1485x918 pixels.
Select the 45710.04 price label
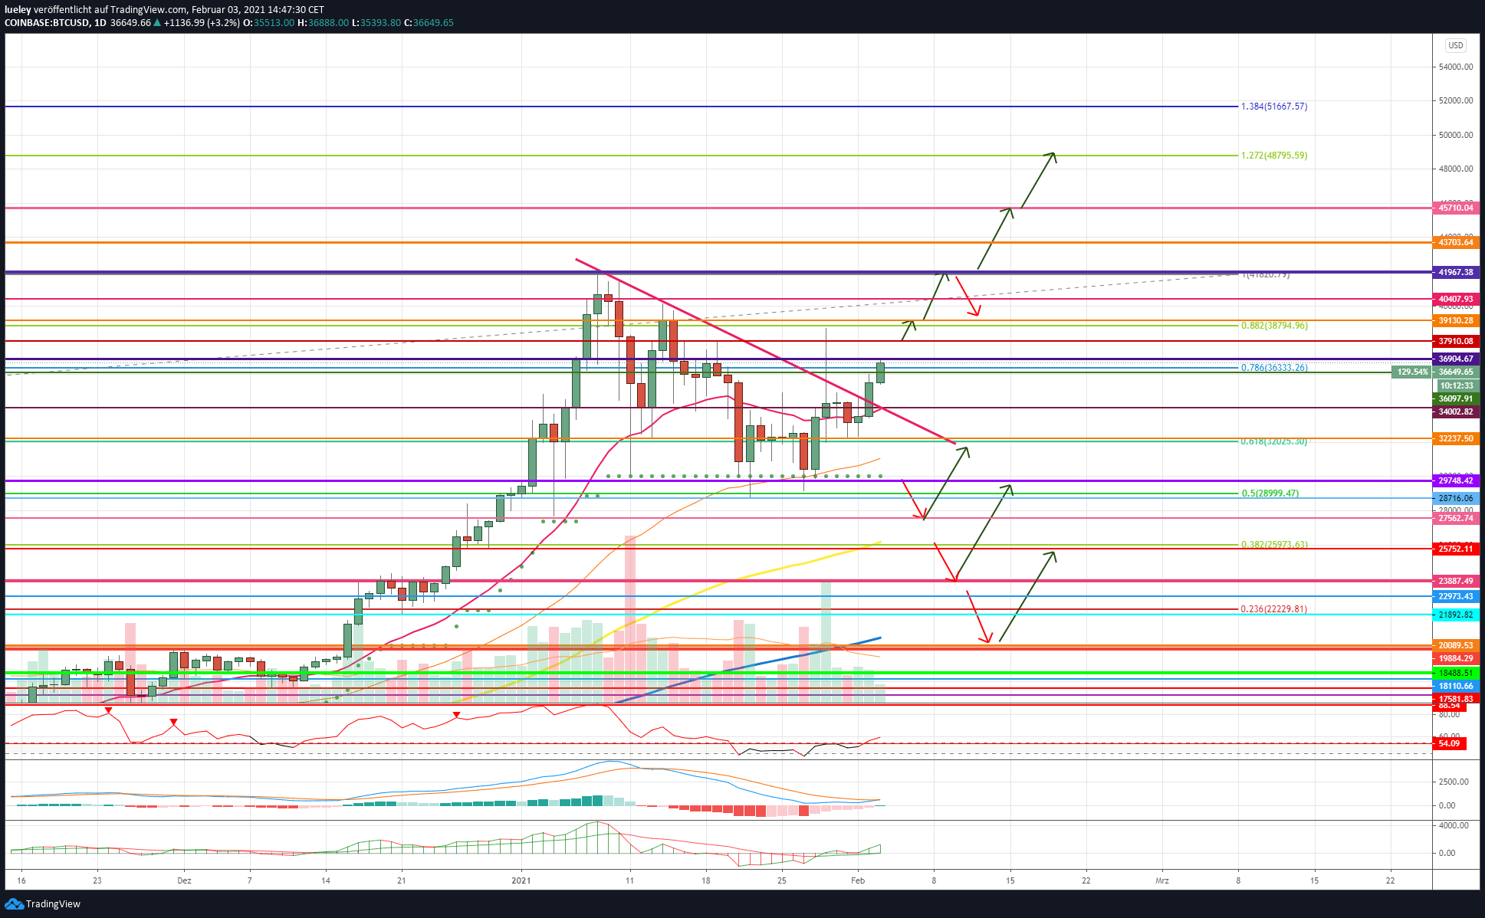[1455, 208]
